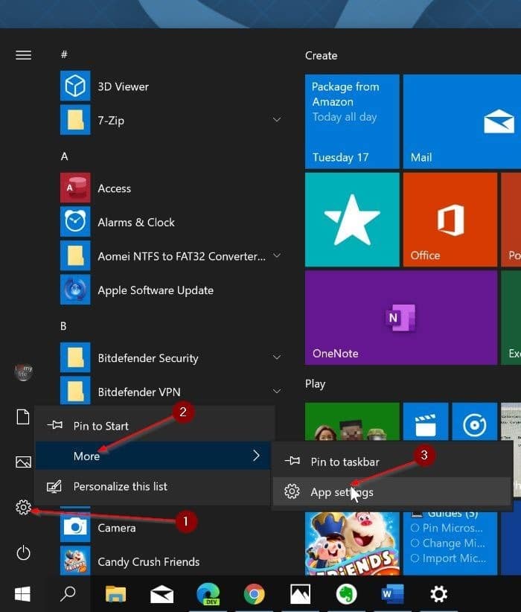Open the Calendar tile showing Tuesday 17
The width and height of the screenshot is (521, 612).
pyautogui.click(x=352, y=121)
